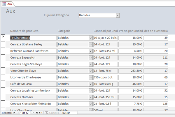Click the 24 - bot. 355 ml field

click(106, 97)
